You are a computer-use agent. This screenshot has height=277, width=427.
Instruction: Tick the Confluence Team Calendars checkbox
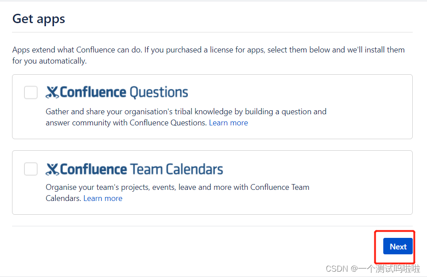coord(31,169)
